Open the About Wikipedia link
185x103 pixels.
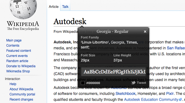point(21,89)
